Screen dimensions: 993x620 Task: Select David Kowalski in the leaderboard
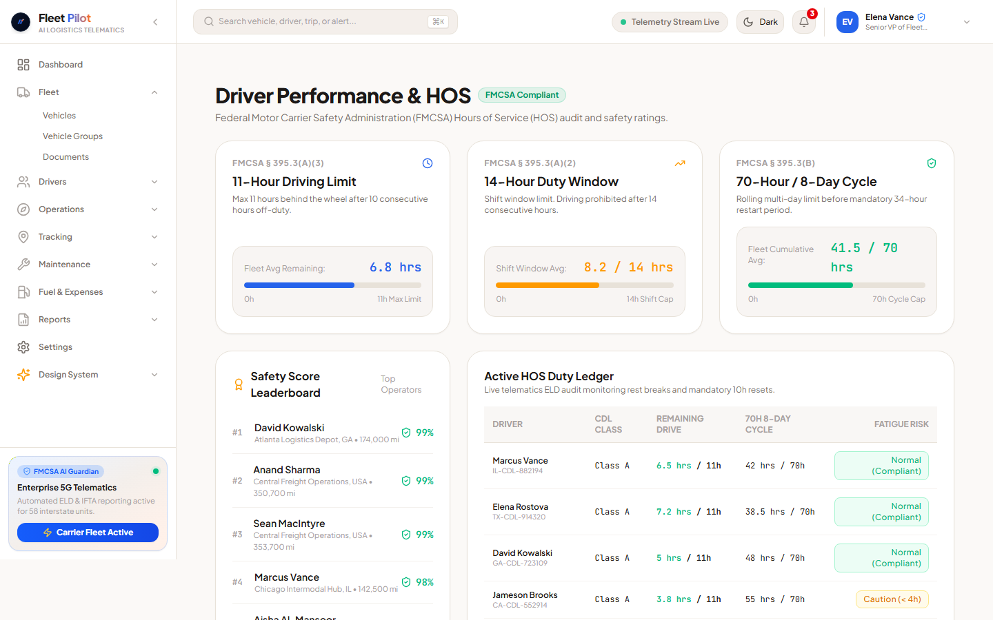click(x=332, y=433)
